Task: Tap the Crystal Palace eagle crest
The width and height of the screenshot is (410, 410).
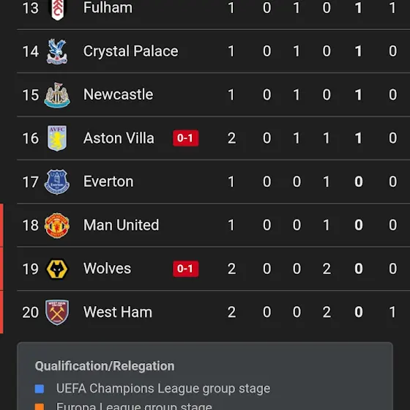Action: (x=57, y=51)
